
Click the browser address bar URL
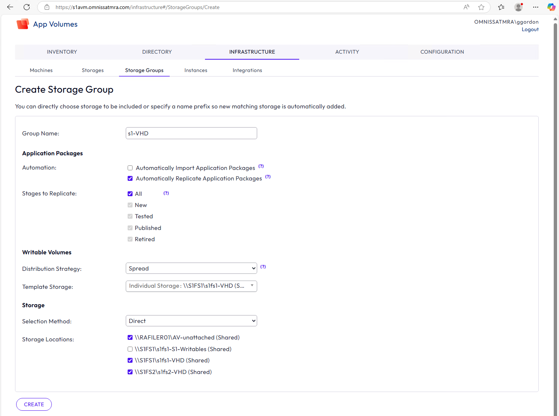click(137, 7)
